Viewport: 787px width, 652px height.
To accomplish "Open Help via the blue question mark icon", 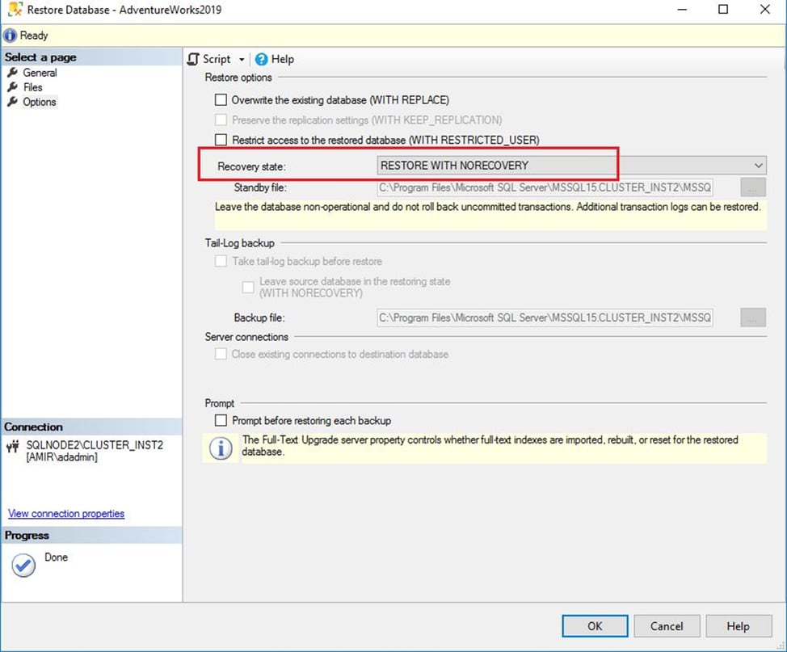I will click(x=260, y=59).
